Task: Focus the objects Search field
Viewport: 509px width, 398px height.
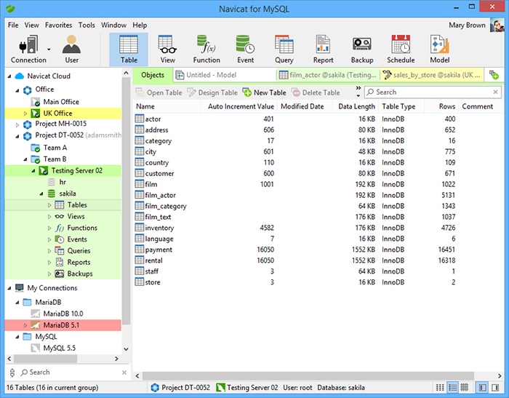Action: pos(432,92)
